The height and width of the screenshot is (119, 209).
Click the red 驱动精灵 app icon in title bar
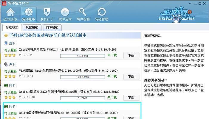point(4,3)
